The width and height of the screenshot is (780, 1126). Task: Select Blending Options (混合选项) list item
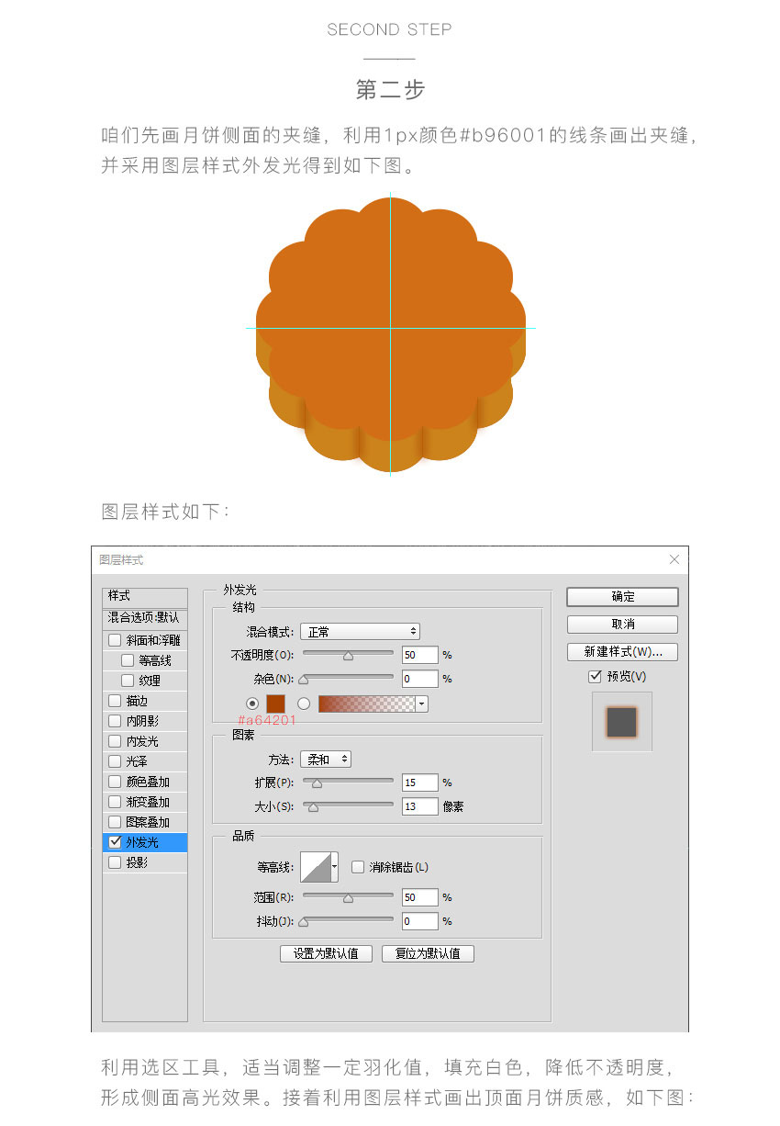(144, 618)
